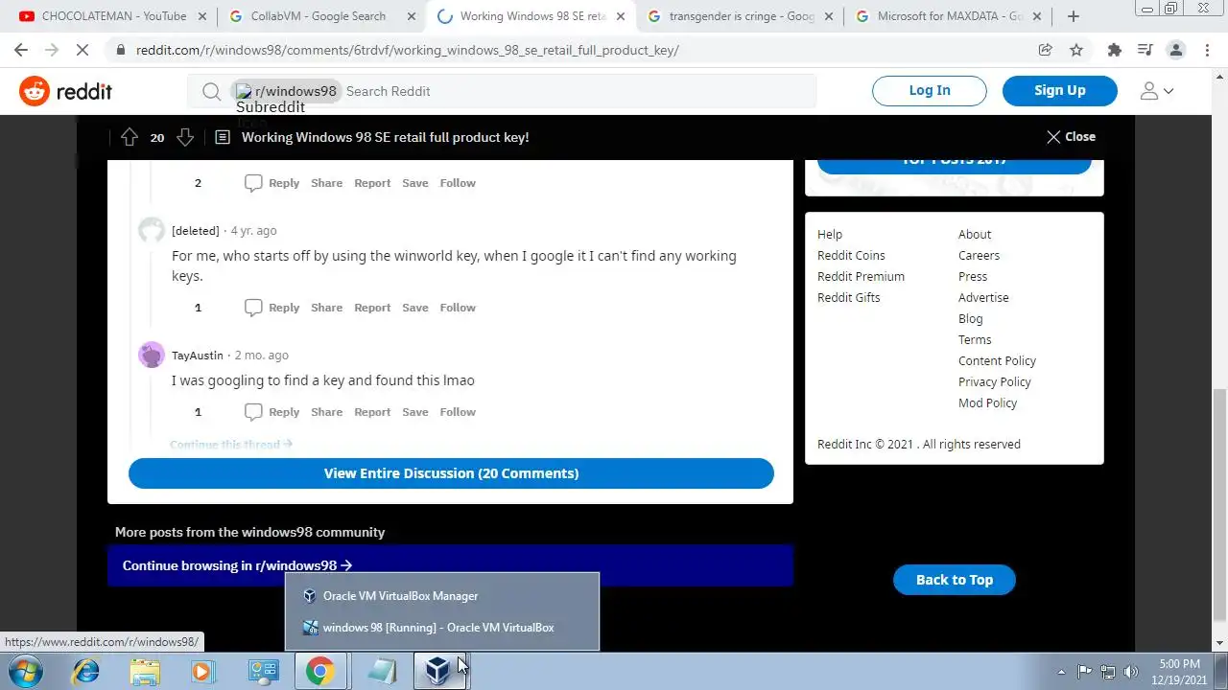Open the Chrome media control icon
This screenshot has width=1228, height=690.
pos(1145,50)
